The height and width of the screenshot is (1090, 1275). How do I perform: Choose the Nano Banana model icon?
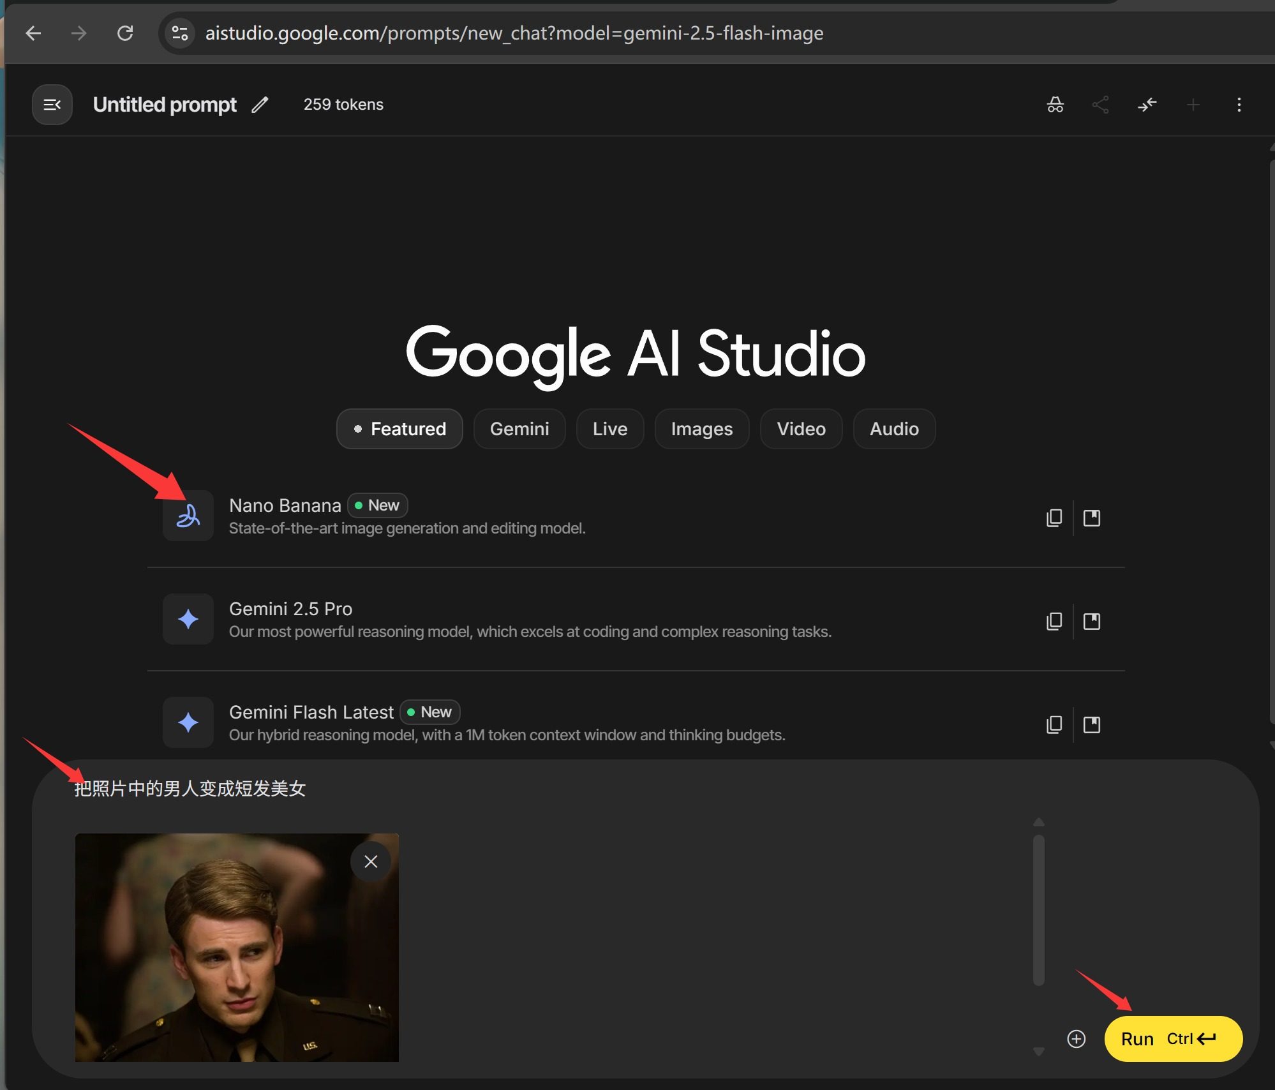[188, 516]
